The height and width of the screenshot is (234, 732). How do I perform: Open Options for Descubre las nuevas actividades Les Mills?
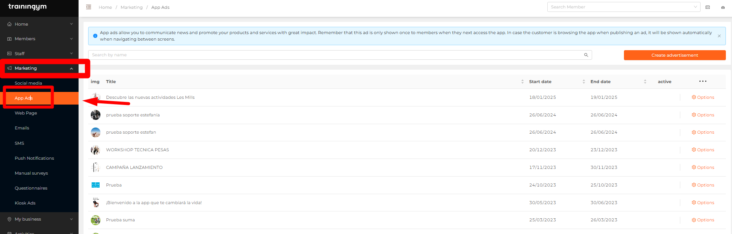703,97
